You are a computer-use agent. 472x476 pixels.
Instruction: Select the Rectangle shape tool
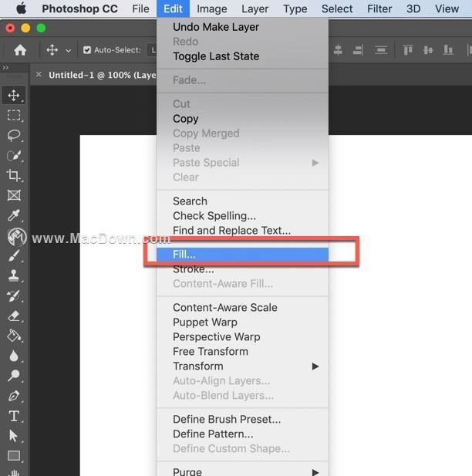pos(14,456)
